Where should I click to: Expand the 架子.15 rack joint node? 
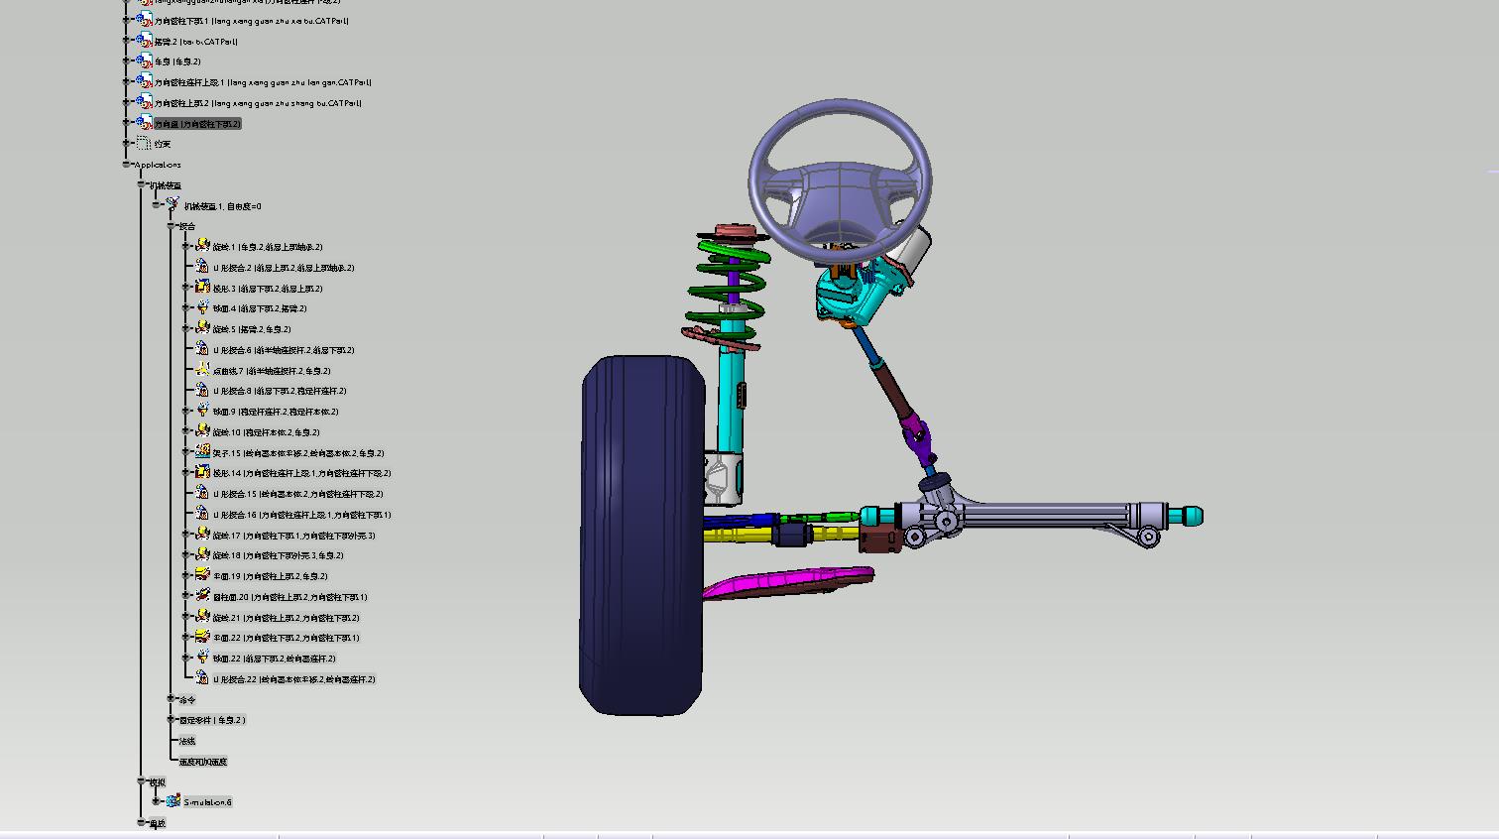[x=185, y=452]
